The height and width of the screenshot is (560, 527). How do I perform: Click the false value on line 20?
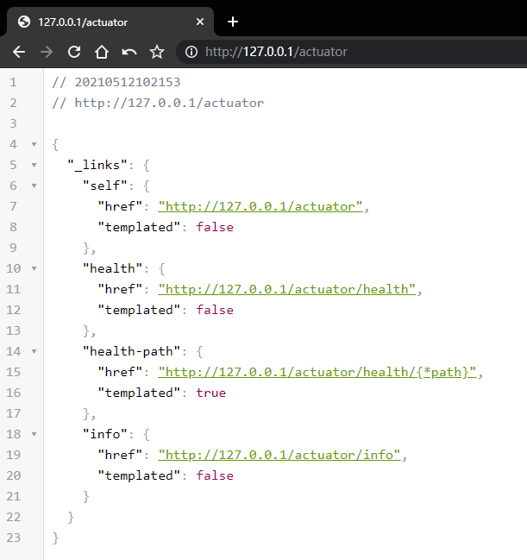click(x=215, y=475)
